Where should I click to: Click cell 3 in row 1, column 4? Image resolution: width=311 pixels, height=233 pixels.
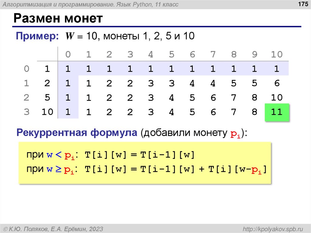click(x=151, y=83)
